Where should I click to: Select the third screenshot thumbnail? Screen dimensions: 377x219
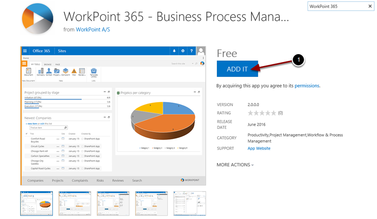click(113, 204)
